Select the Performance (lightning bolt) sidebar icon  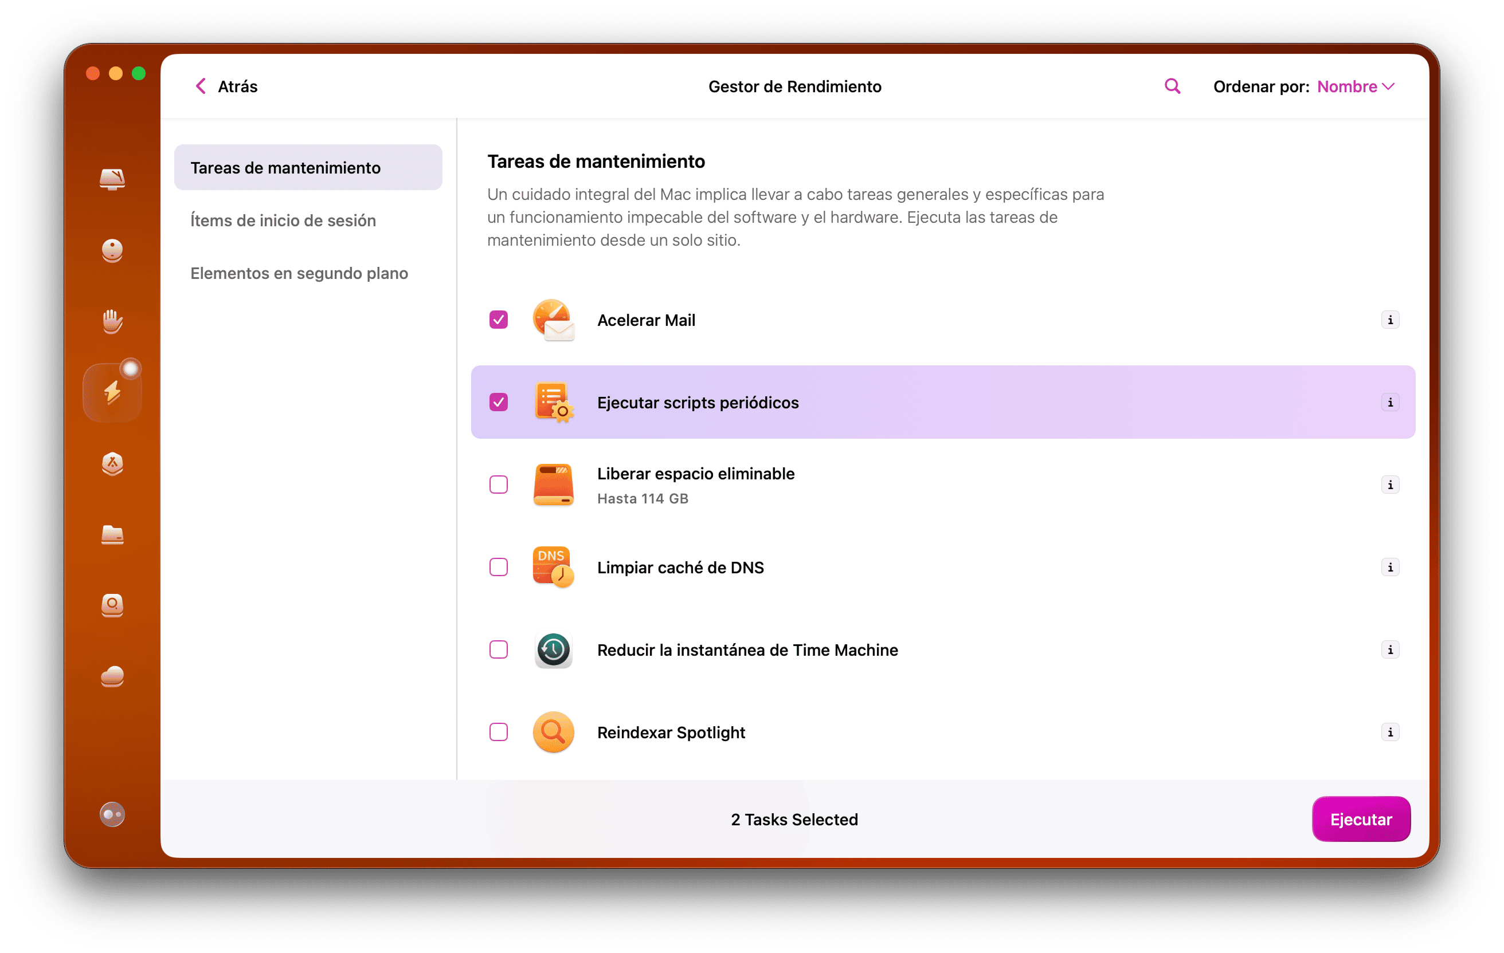[x=112, y=391]
